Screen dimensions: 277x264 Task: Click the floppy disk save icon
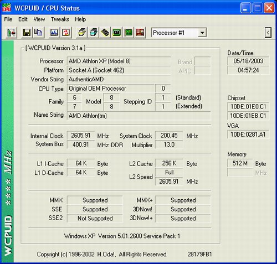coord(27,33)
